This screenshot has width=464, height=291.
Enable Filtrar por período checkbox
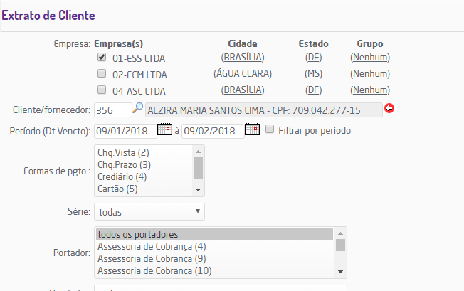pos(270,129)
